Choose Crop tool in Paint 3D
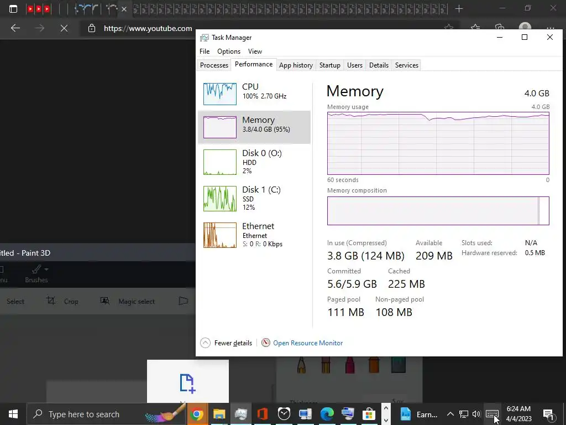Image resolution: width=566 pixels, height=425 pixels. tap(62, 301)
